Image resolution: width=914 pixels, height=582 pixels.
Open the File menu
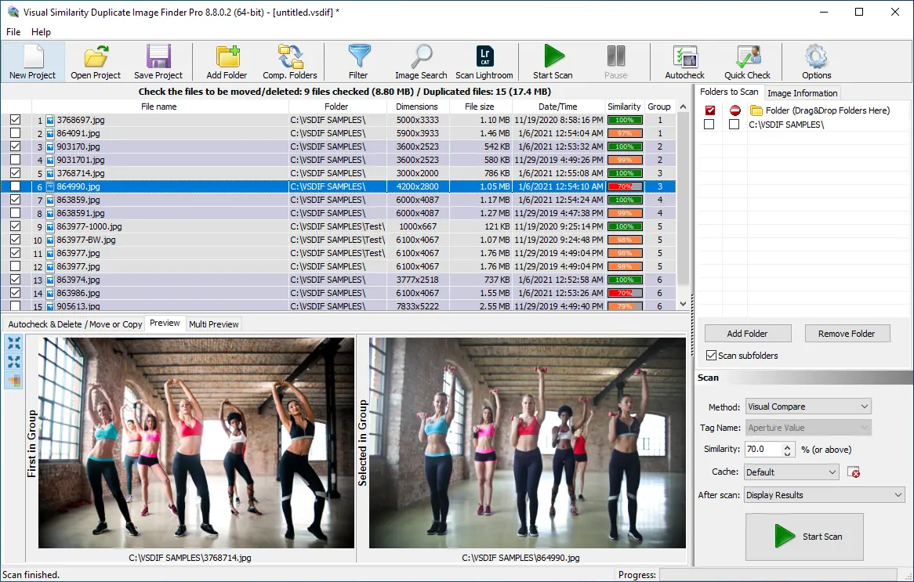pyautogui.click(x=13, y=32)
